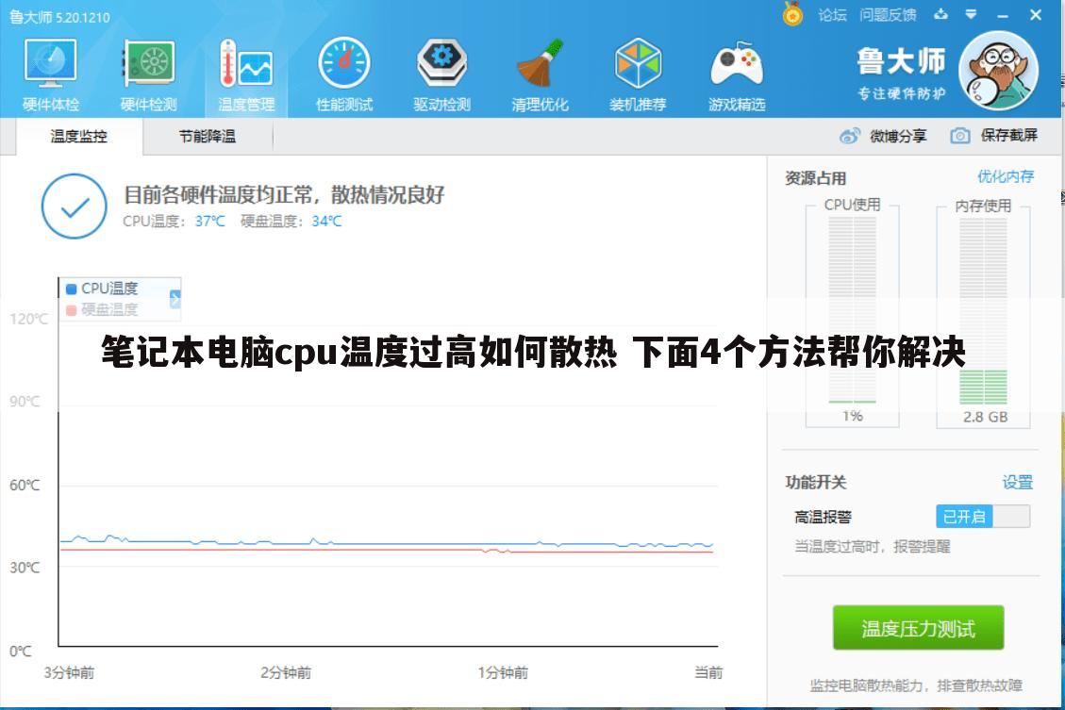
Task: Open 硬件体检 hardware checkup icon
Action: (51, 74)
